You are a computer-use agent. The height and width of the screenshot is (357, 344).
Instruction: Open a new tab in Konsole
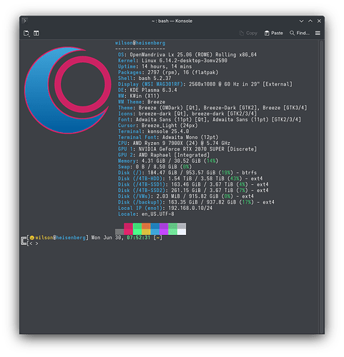point(26,34)
